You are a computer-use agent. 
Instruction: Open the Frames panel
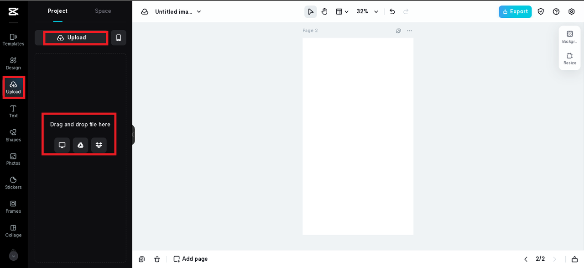(13, 207)
